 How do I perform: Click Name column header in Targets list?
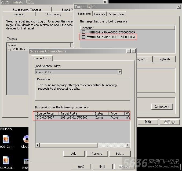point(39,45)
